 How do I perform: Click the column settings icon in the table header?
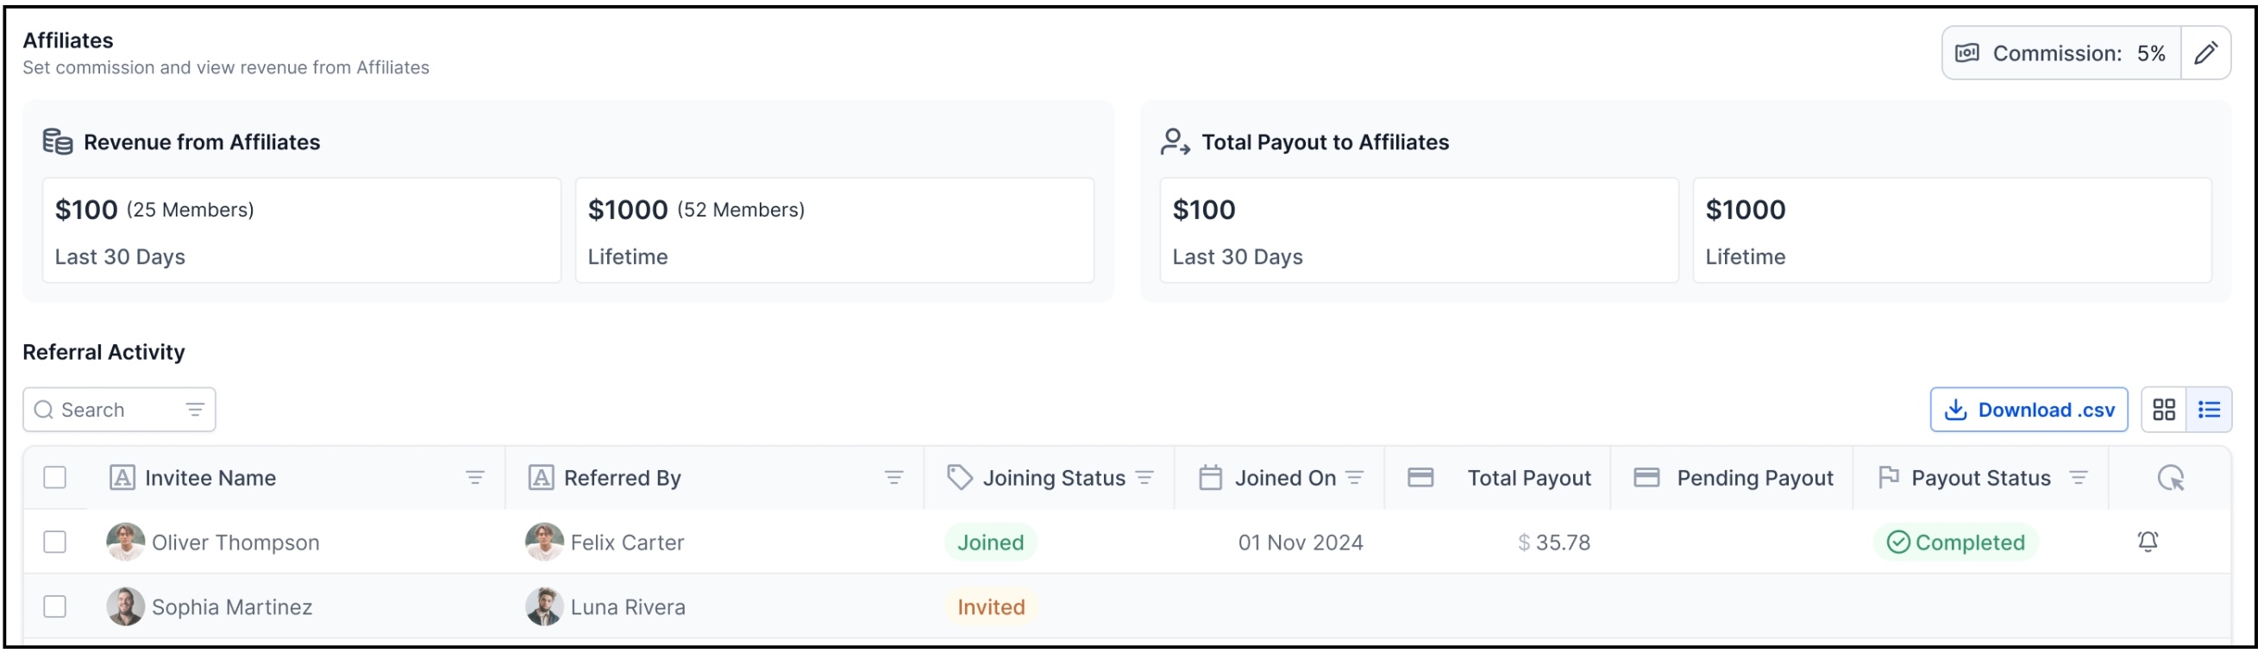coord(2170,478)
